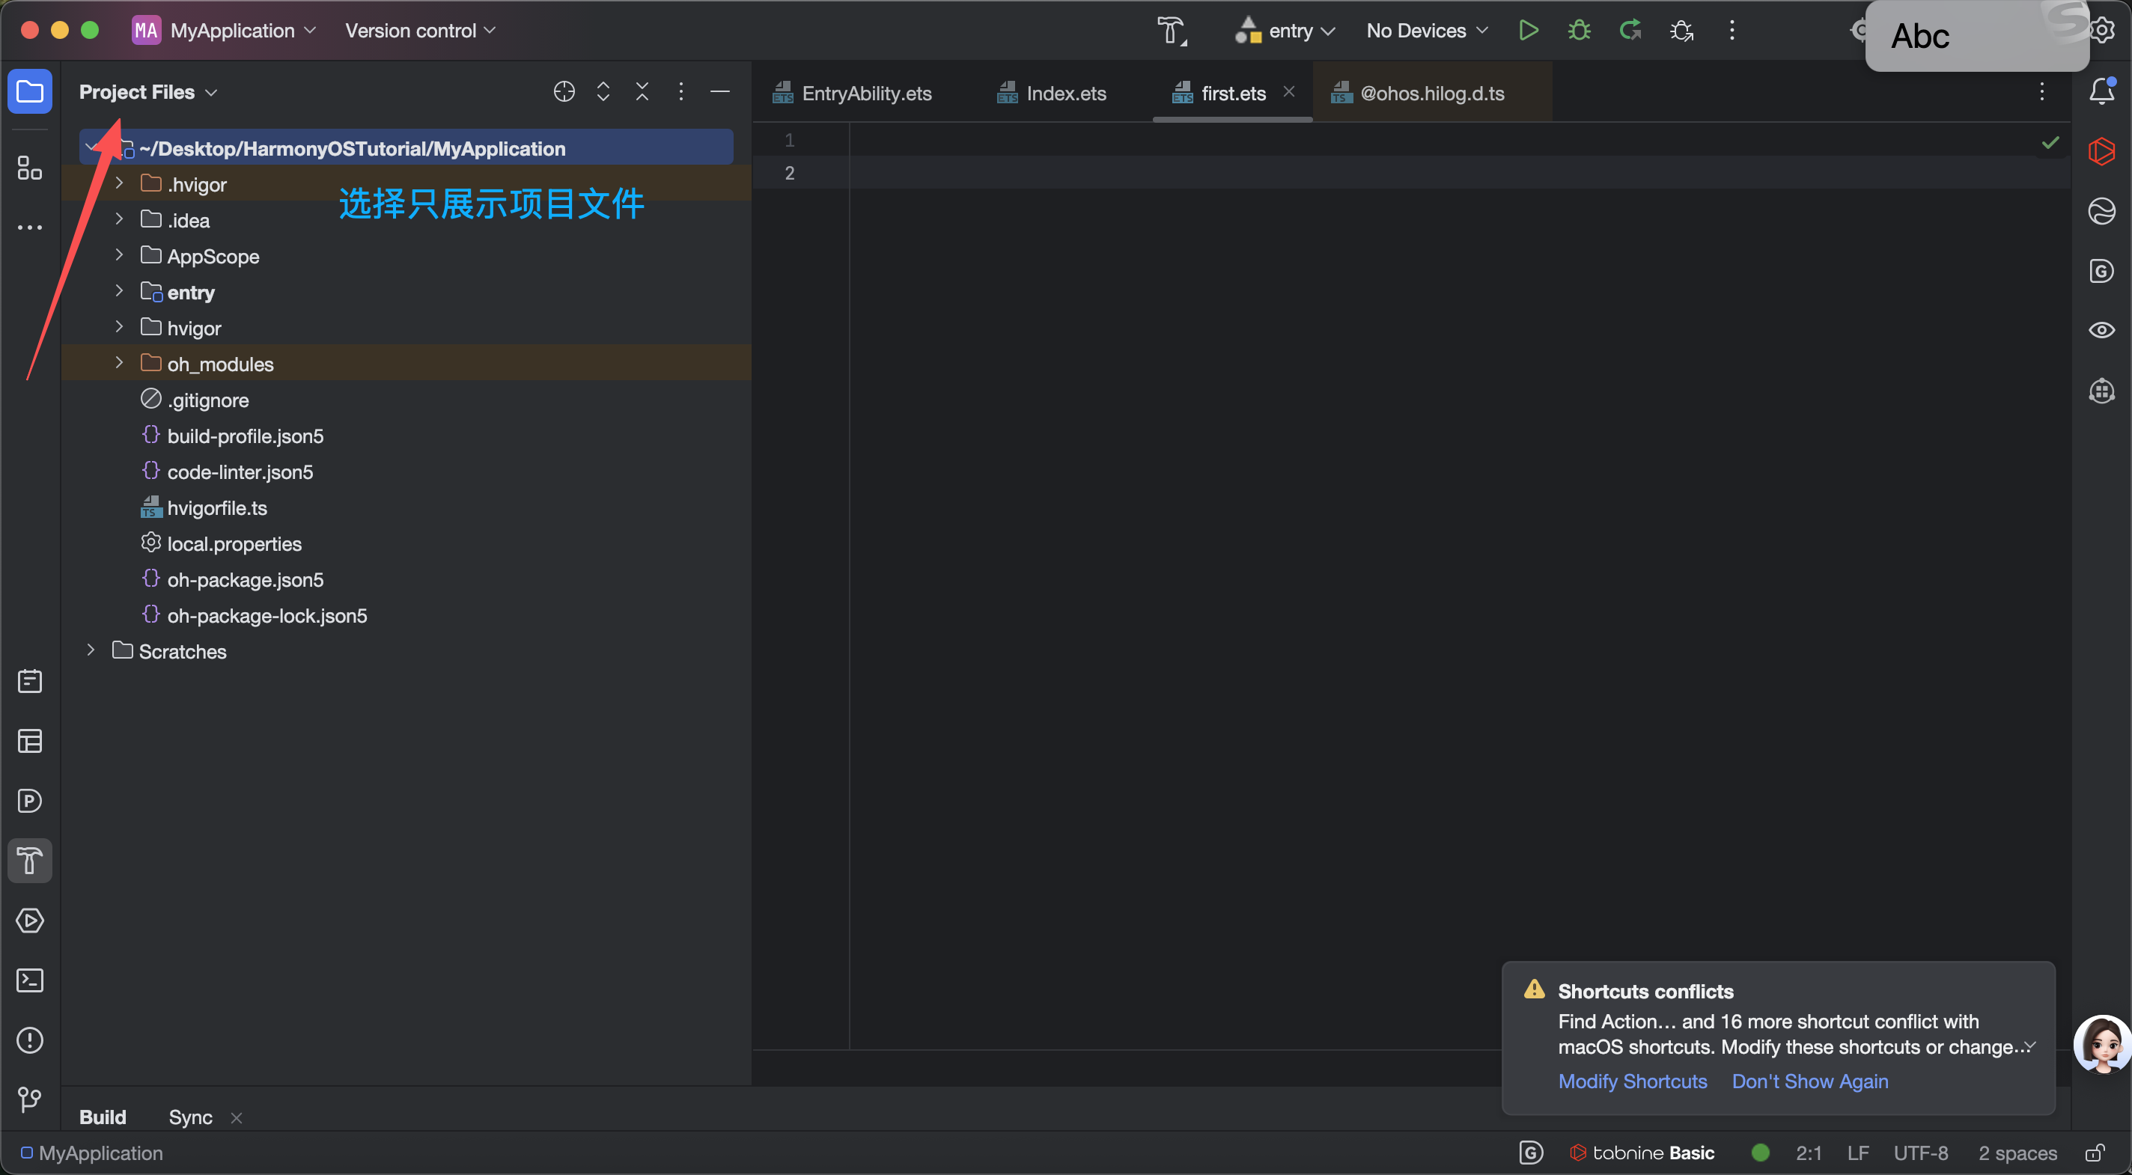Open the Terminal tool window icon
This screenshot has width=2132, height=1175.
pos(30,980)
